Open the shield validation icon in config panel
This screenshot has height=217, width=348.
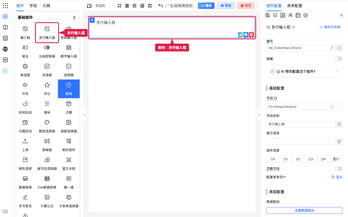[306, 15]
